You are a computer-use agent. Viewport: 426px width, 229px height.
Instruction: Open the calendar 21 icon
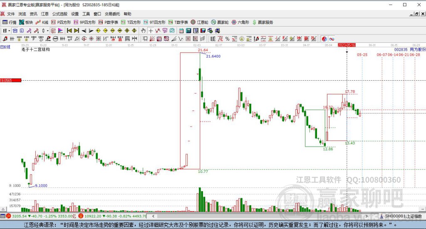tap(181, 31)
